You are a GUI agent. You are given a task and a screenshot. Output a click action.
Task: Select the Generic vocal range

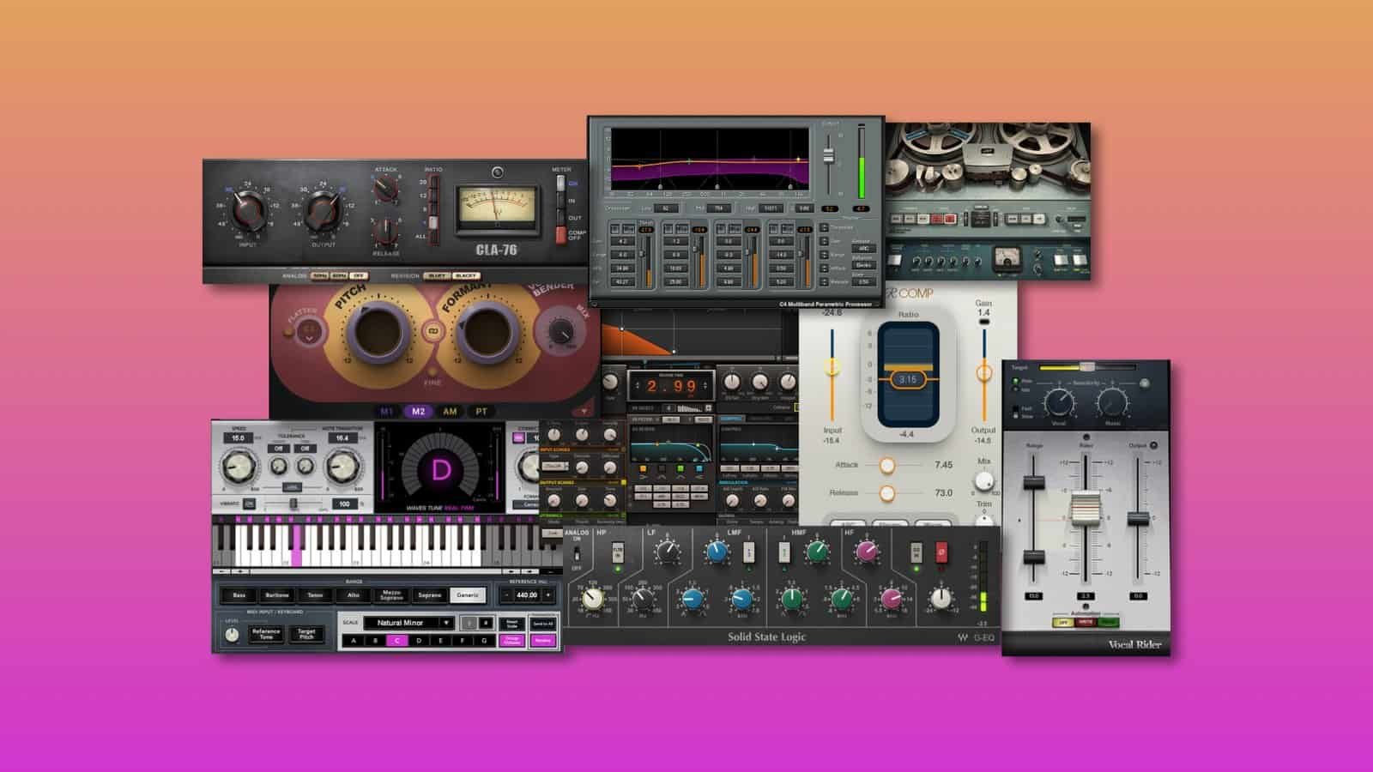(x=468, y=594)
